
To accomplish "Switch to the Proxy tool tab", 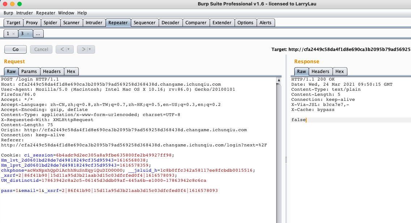I will click(x=32, y=22).
